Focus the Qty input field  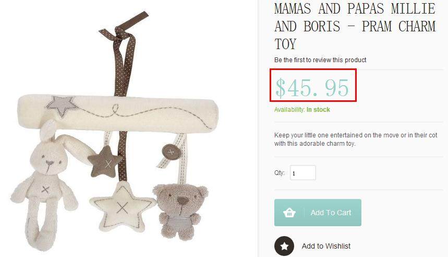tap(302, 173)
